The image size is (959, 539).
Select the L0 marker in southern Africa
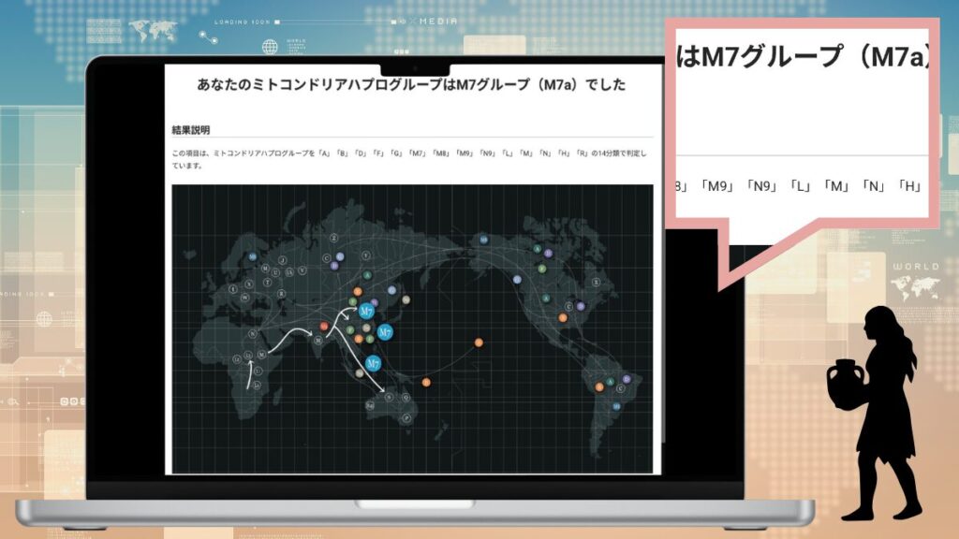point(258,385)
